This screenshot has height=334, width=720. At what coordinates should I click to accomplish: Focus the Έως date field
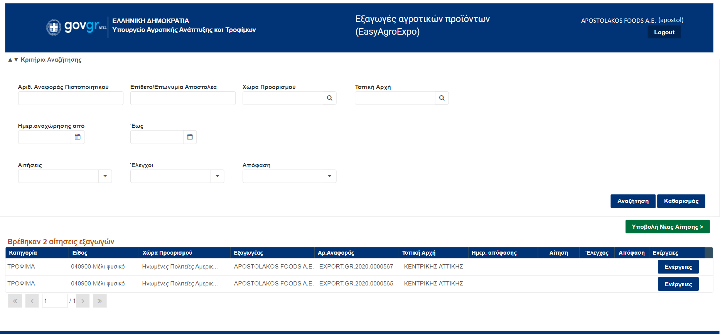pyautogui.click(x=157, y=137)
